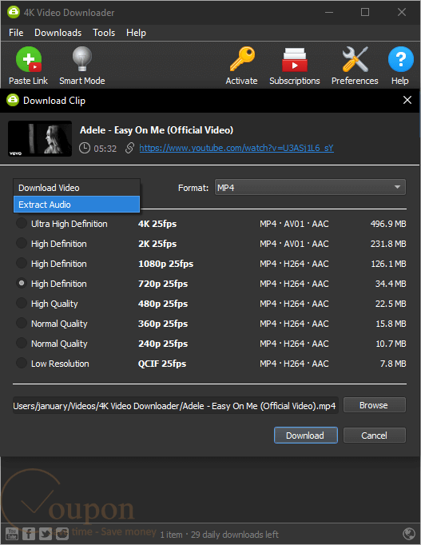Click the Facebook icon in status bar
Screen dimensions: 421x545
pos(29,533)
